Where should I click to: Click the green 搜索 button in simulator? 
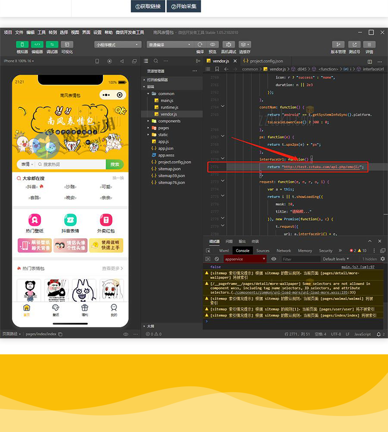click(114, 165)
